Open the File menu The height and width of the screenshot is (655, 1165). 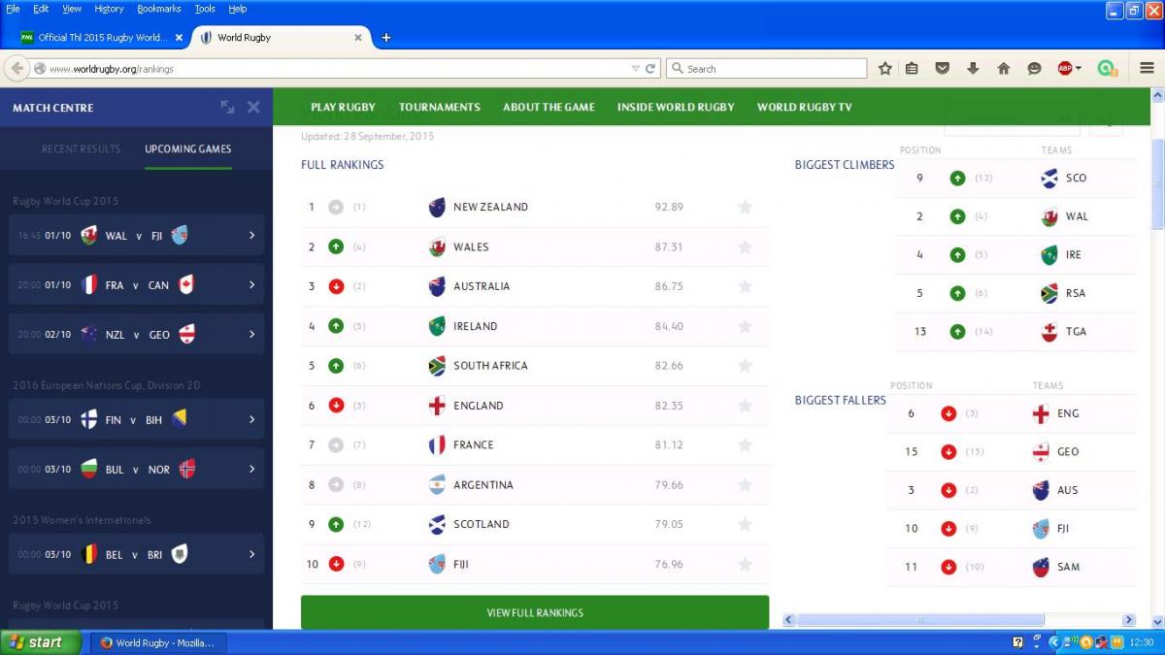tap(13, 9)
